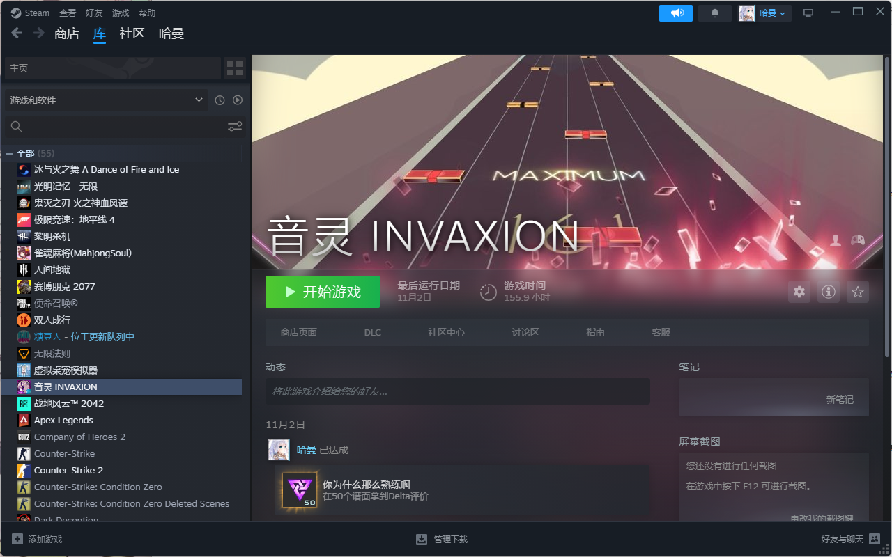
Task: Click the library search field
Action: tap(115, 127)
